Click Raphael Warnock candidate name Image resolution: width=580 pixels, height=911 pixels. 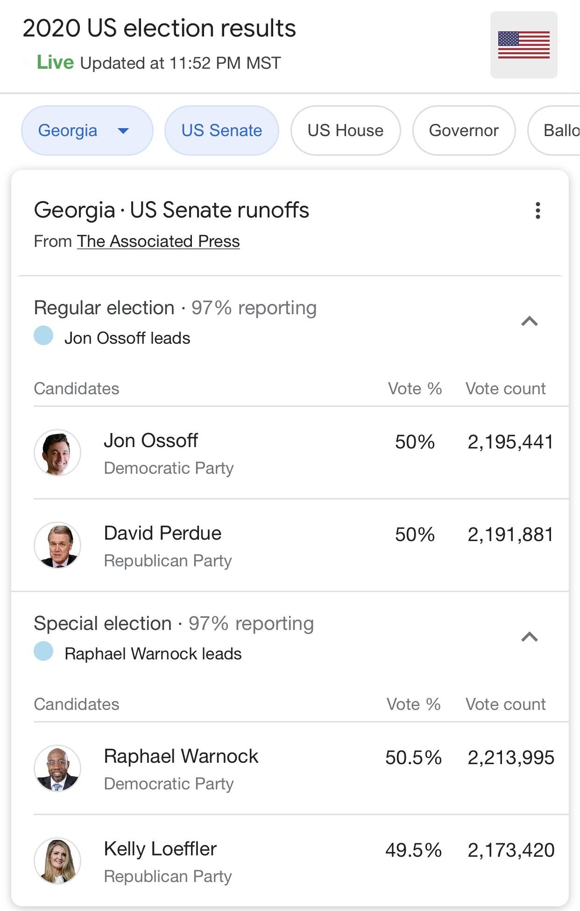click(181, 756)
